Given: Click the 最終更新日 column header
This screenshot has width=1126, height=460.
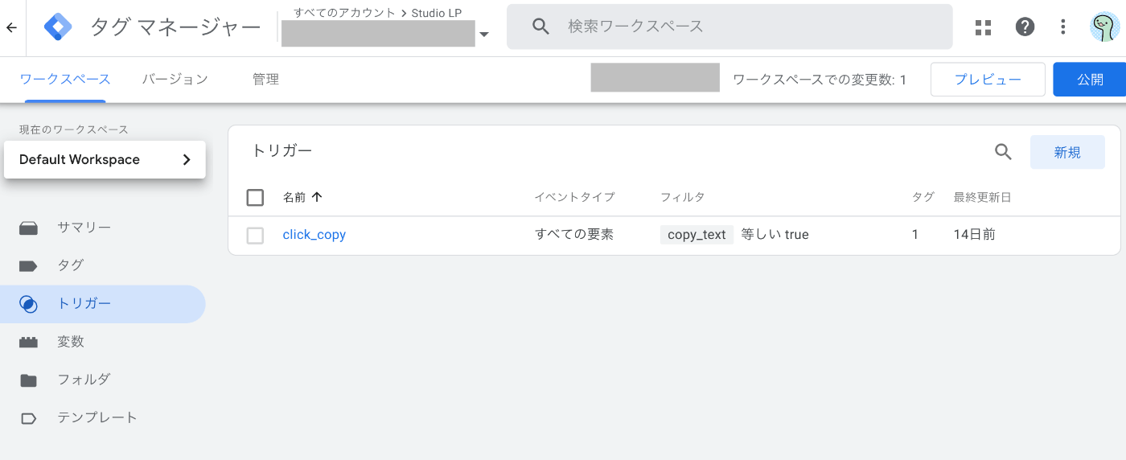Looking at the screenshot, I should pyautogui.click(x=982, y=197).
